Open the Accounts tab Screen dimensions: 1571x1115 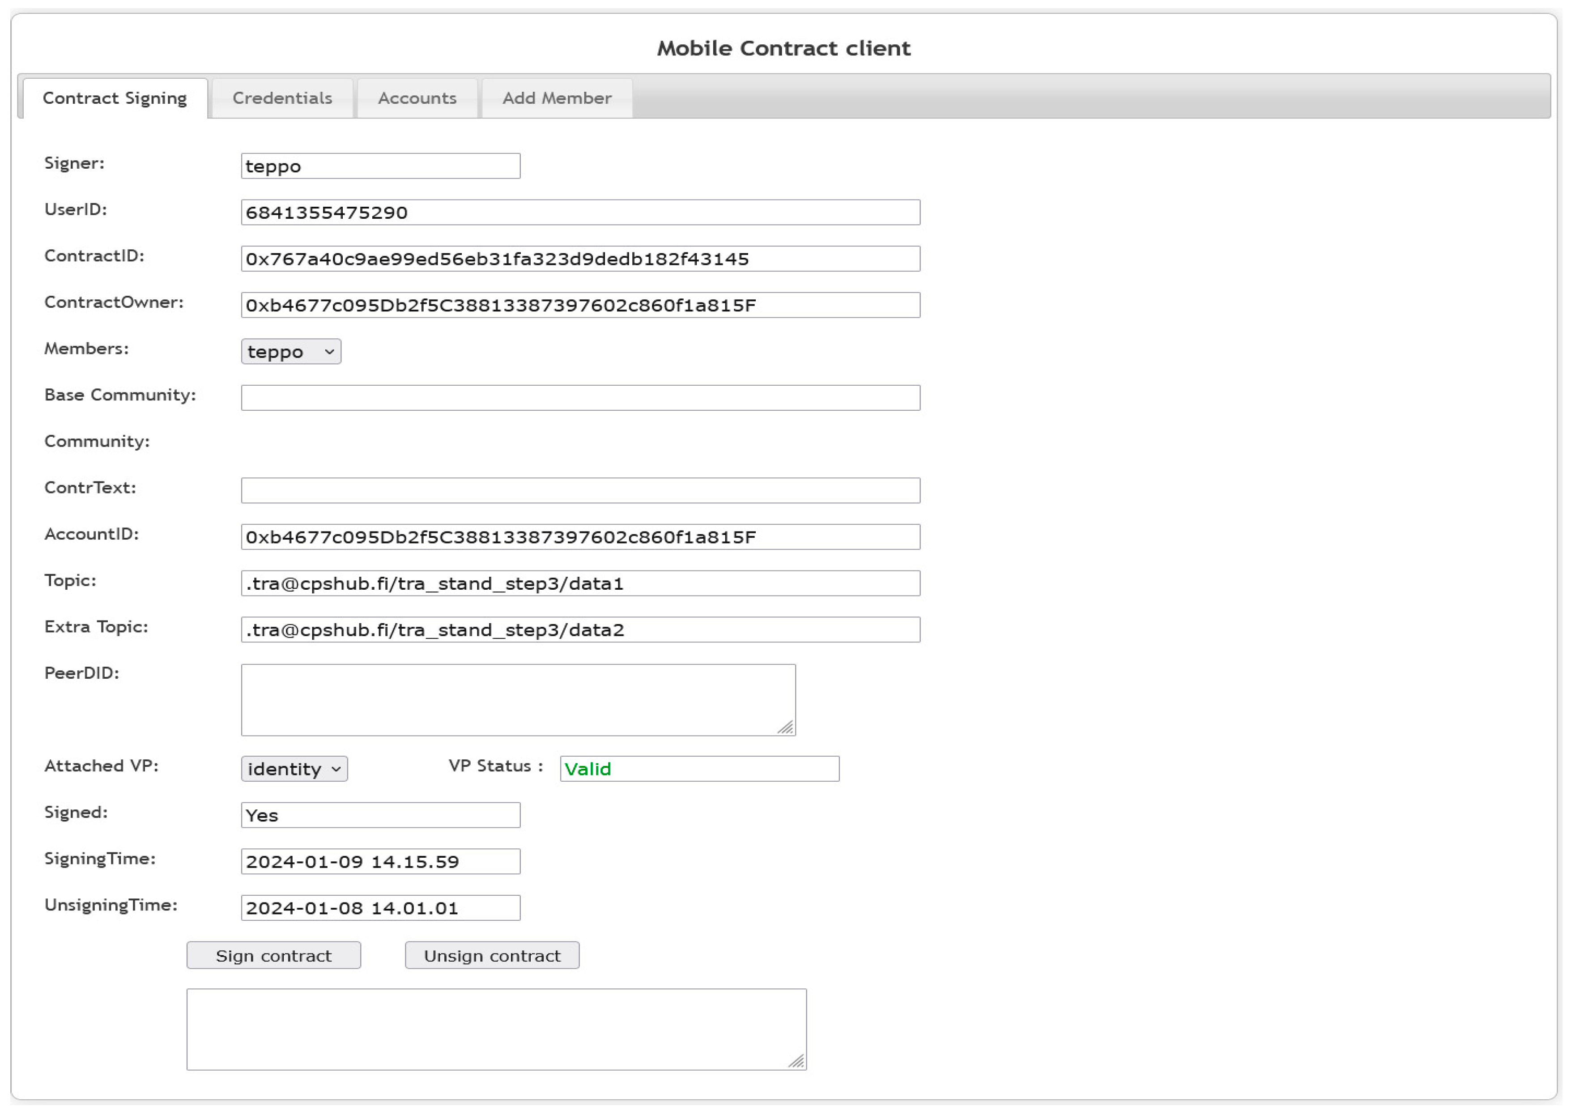tap(417, 98)
